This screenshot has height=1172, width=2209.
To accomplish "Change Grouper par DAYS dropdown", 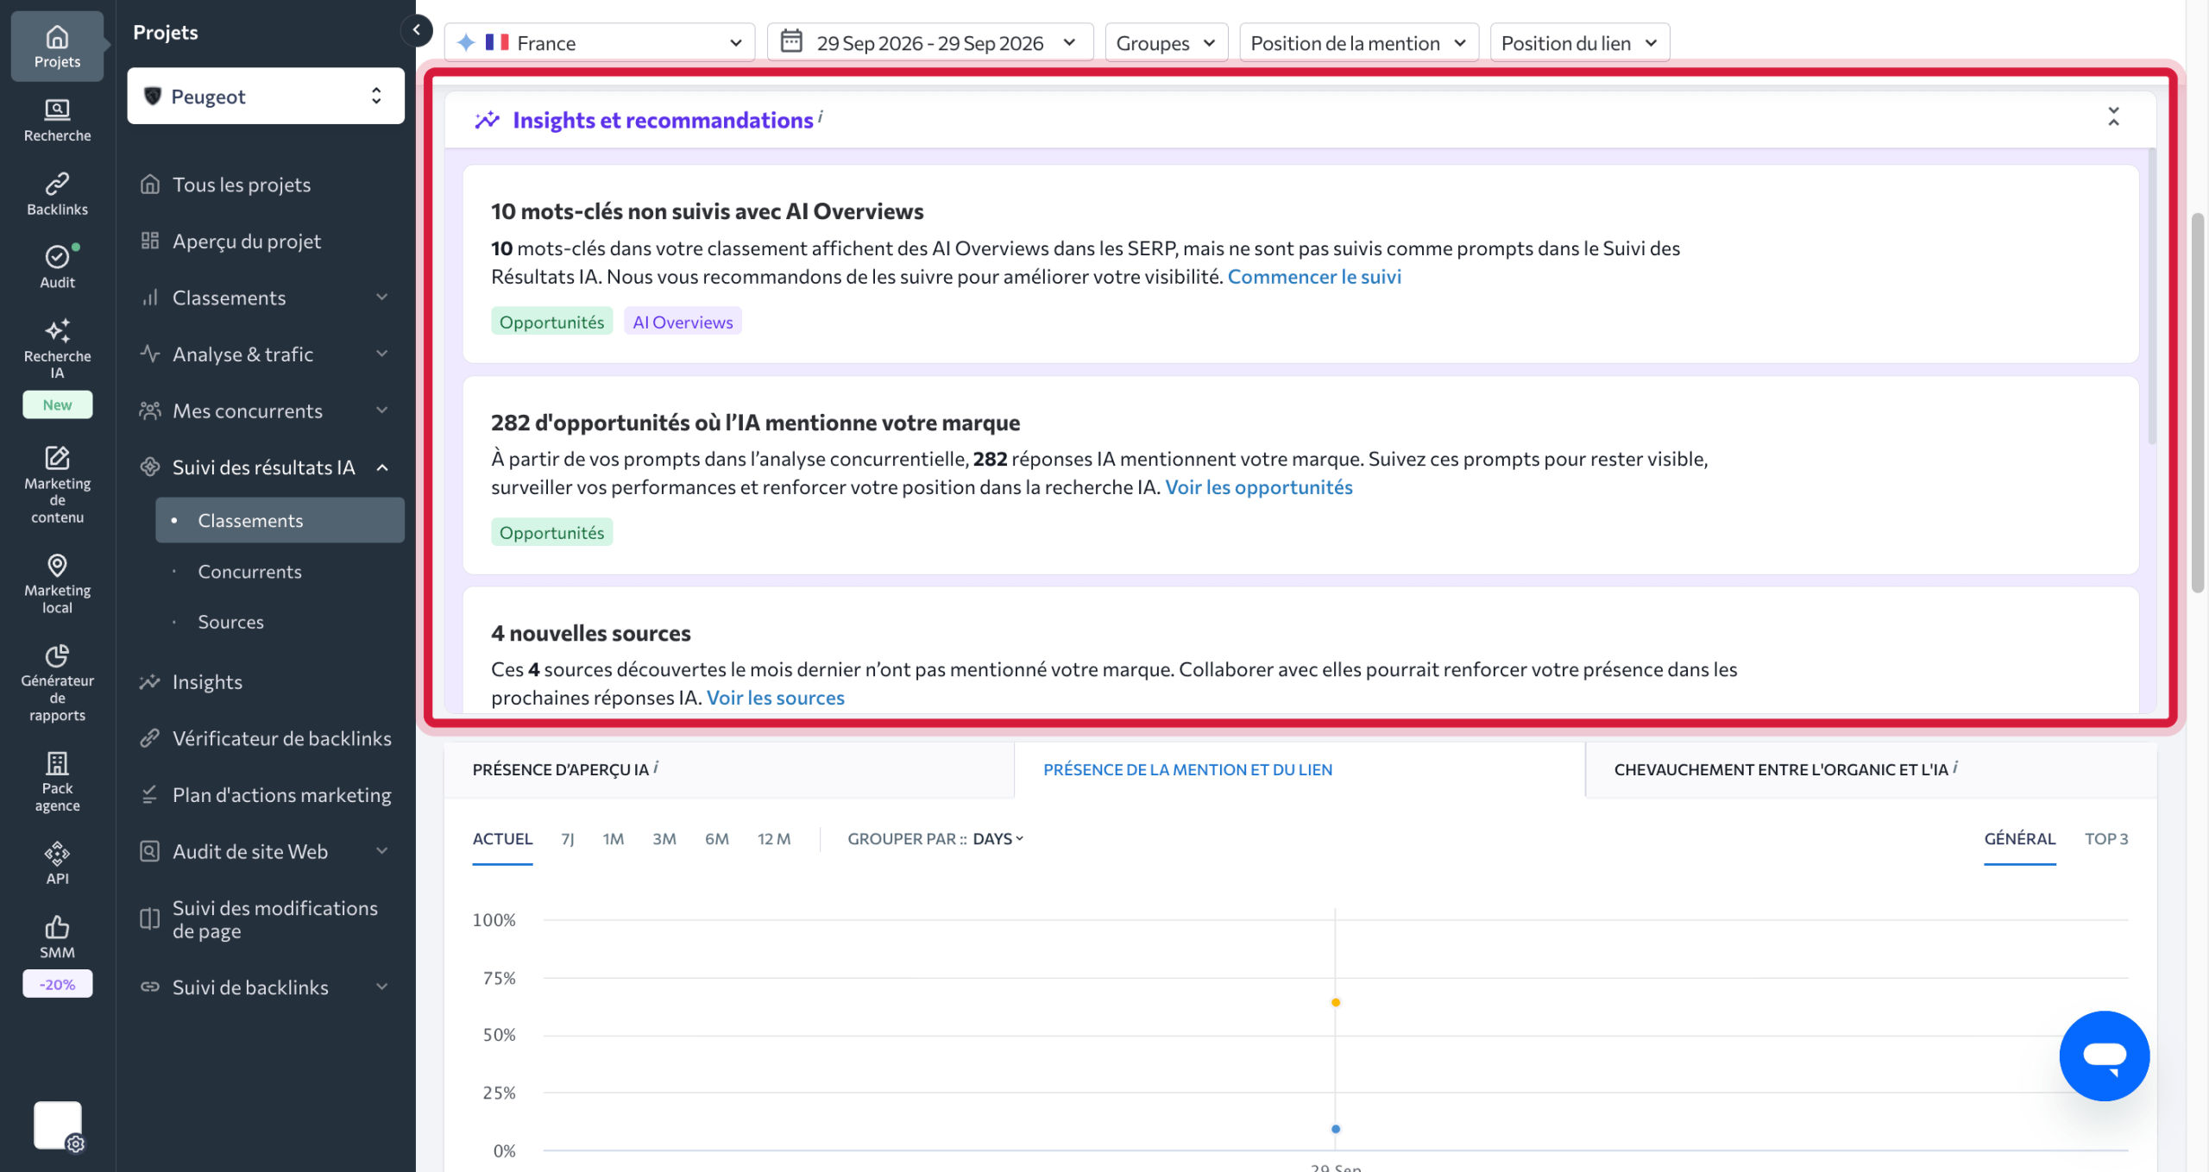I will click(x=998, y=838).
